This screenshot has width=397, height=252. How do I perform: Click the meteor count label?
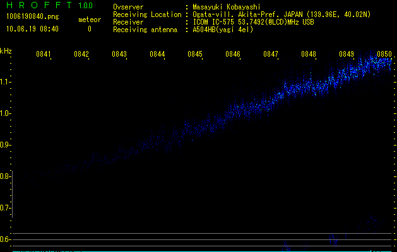[90, 20]
